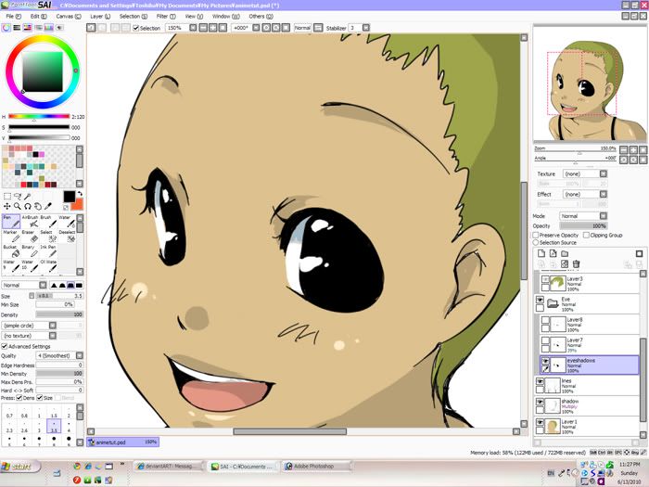Enable Clipping Group

(x=586, y=235)
